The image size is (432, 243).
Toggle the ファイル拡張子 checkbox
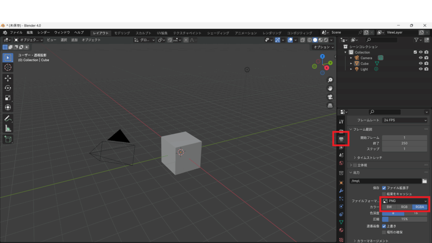[x=384, y=188]
